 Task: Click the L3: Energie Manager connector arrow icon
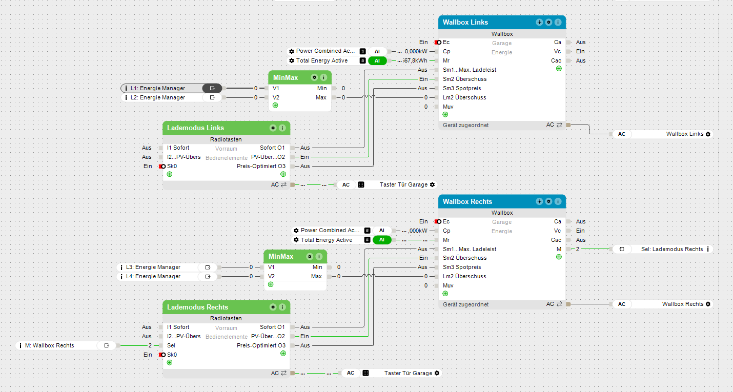tap(208, 267)
